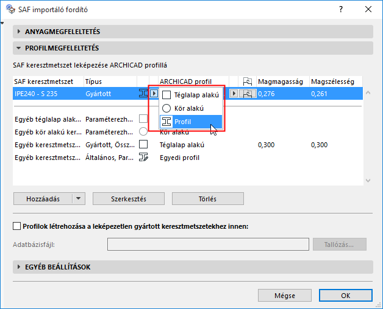Close the SAF importáló fordító dialog
The width and height of the screenshot is (383, 309).
point(368,9)
